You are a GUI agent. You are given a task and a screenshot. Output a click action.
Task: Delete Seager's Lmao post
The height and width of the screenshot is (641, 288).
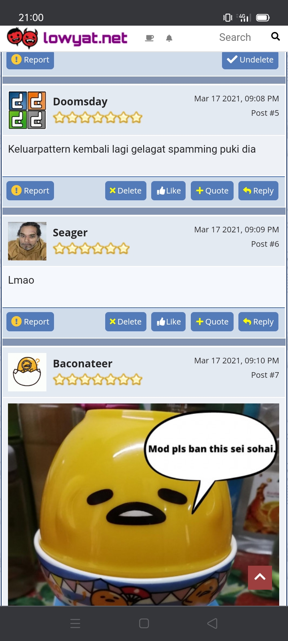pyautogui.click(x=126, y=322)
